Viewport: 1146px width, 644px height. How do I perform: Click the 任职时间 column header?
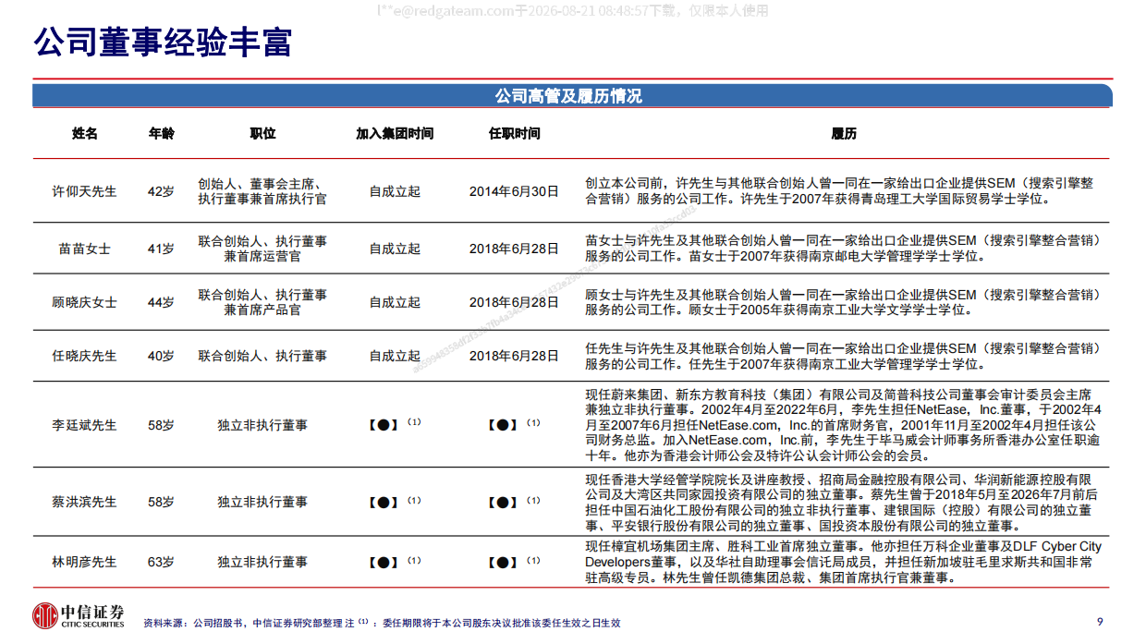point(514,134)
